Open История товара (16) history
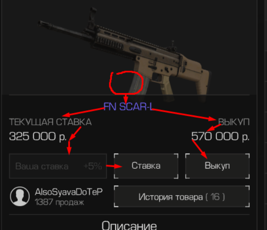 point(182,197)
